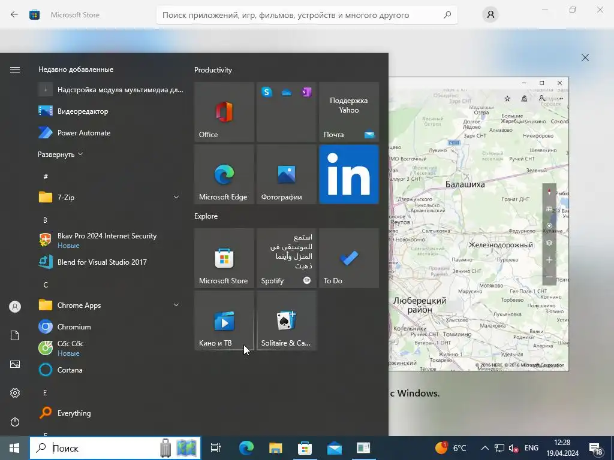Open Bkav Pro 2024 Internet Security

tap(110, 240)
